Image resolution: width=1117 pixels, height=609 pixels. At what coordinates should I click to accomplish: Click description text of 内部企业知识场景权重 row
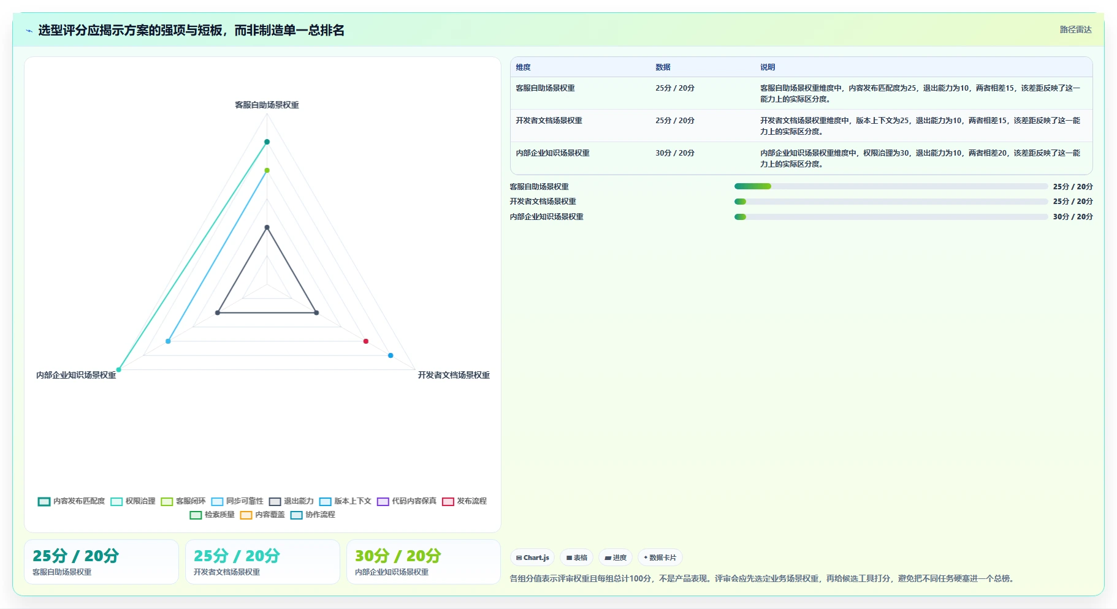pyautogui.click(x=920, y=159)
